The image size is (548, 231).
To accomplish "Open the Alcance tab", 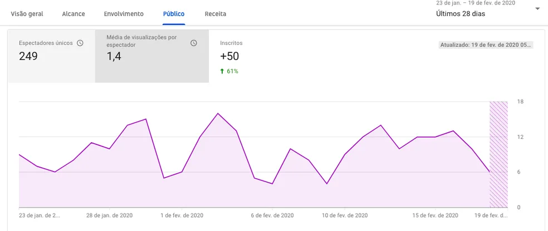I will pos(74,14).
